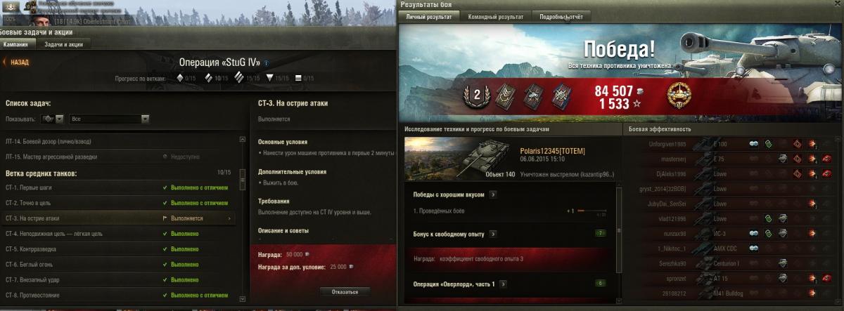Open the vehicle type filter dropdown
The width and height of the screenshot is (844, 311).
(53, 119)
